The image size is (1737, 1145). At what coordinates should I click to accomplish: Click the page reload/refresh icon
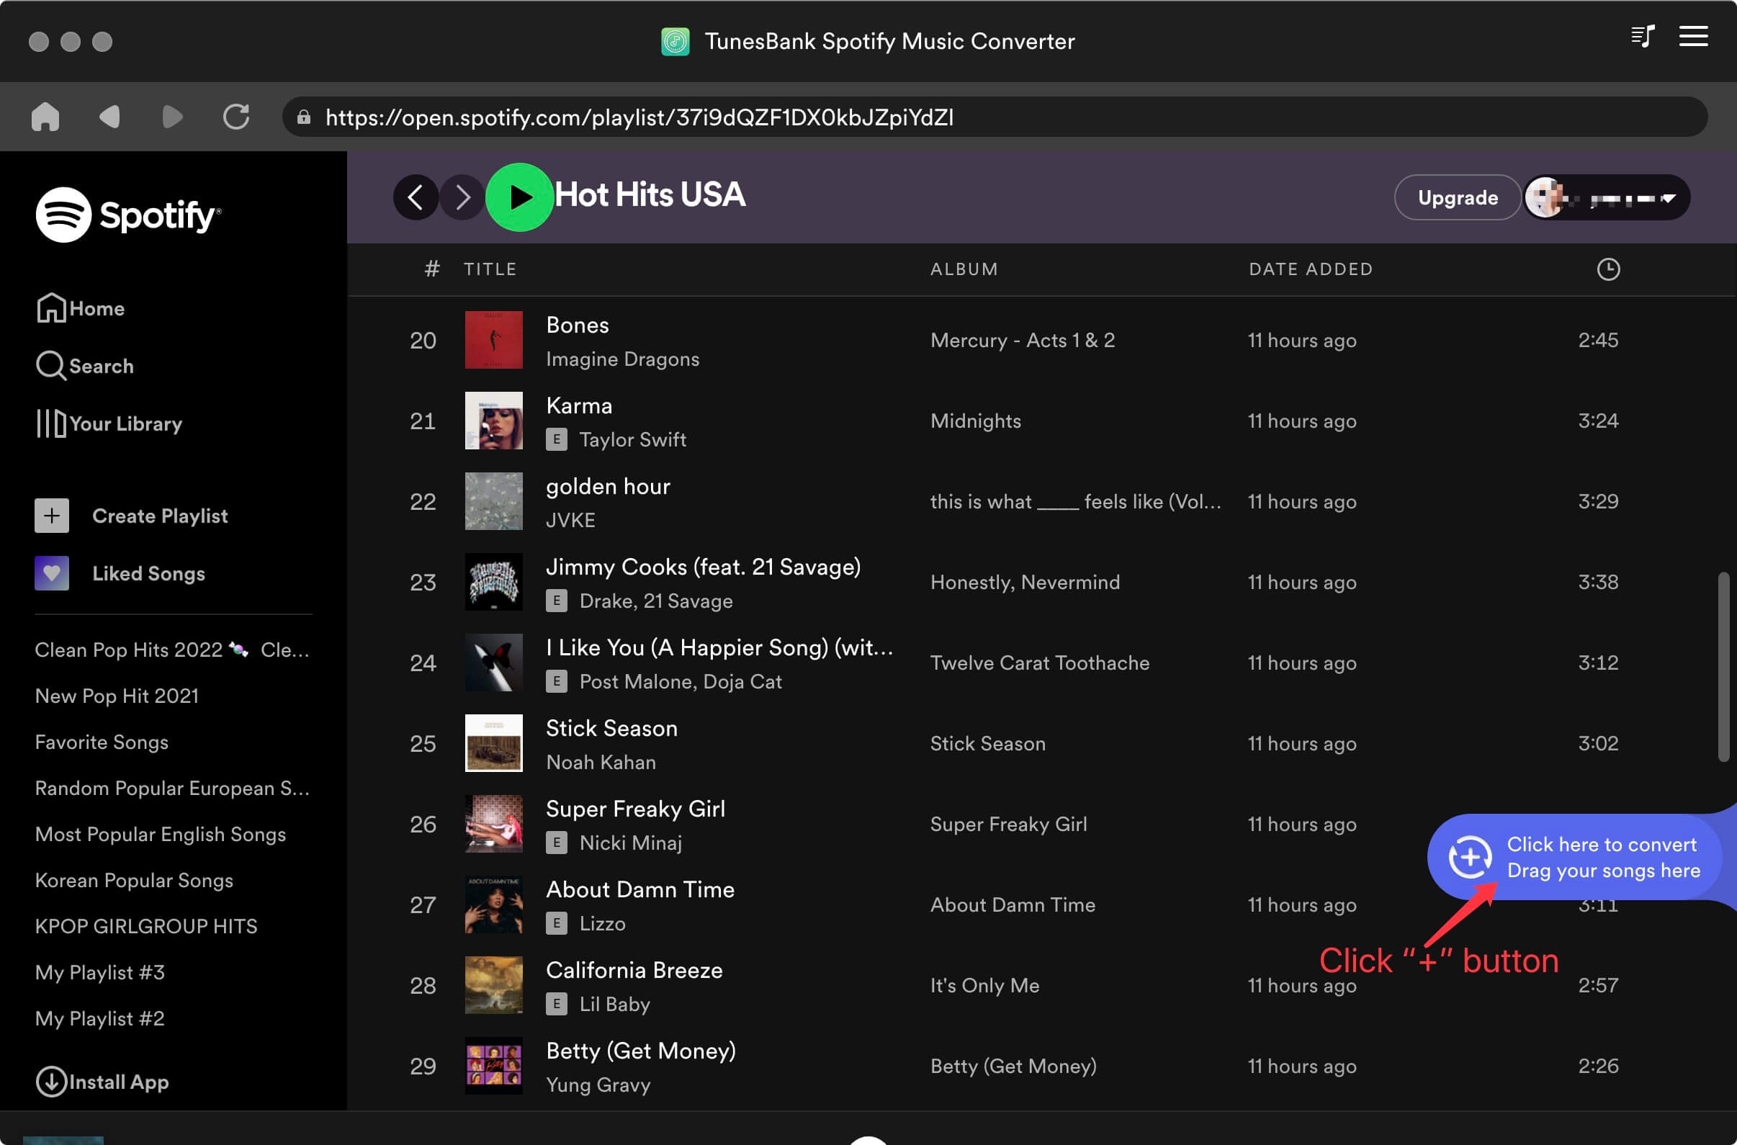235,117
